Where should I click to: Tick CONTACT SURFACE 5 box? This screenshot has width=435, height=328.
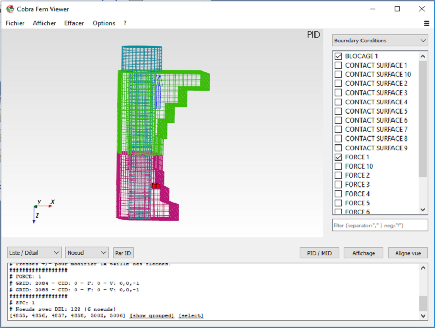(338, 111)
